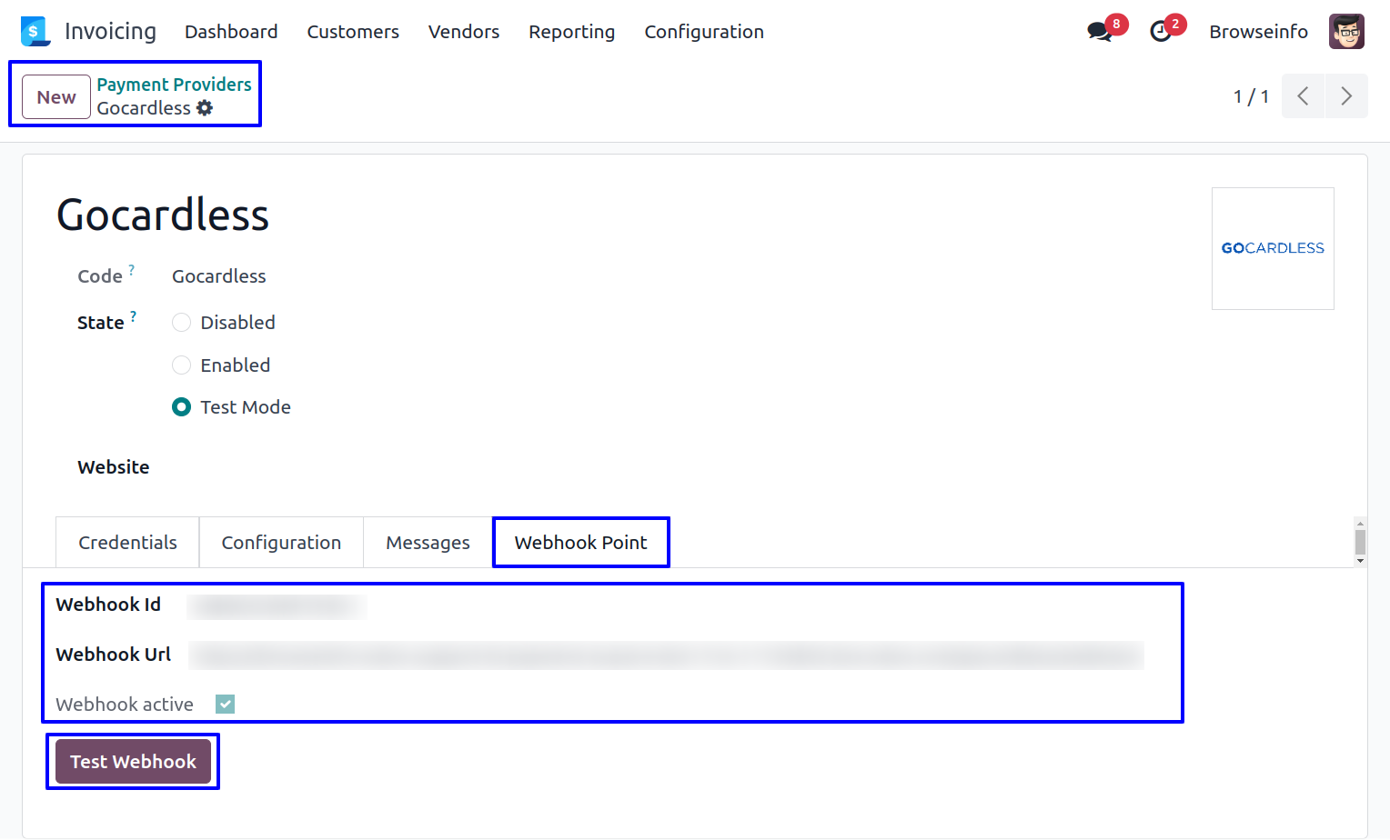Screen dimensions: 1390x840
Task: Toggle the Webhook active checkbox
Action: 226,705
